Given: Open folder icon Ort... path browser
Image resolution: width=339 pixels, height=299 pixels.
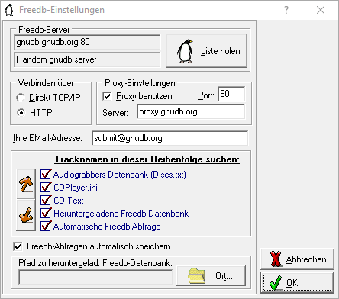Looking at the screenshot, I should [211, 275].
